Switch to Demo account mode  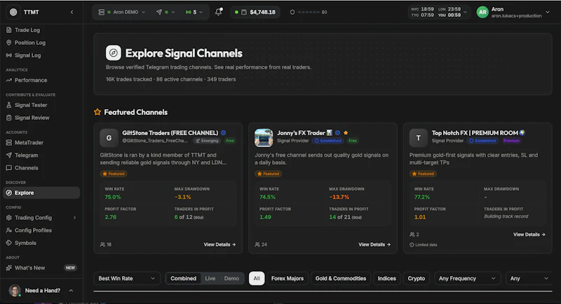point(231,278)
